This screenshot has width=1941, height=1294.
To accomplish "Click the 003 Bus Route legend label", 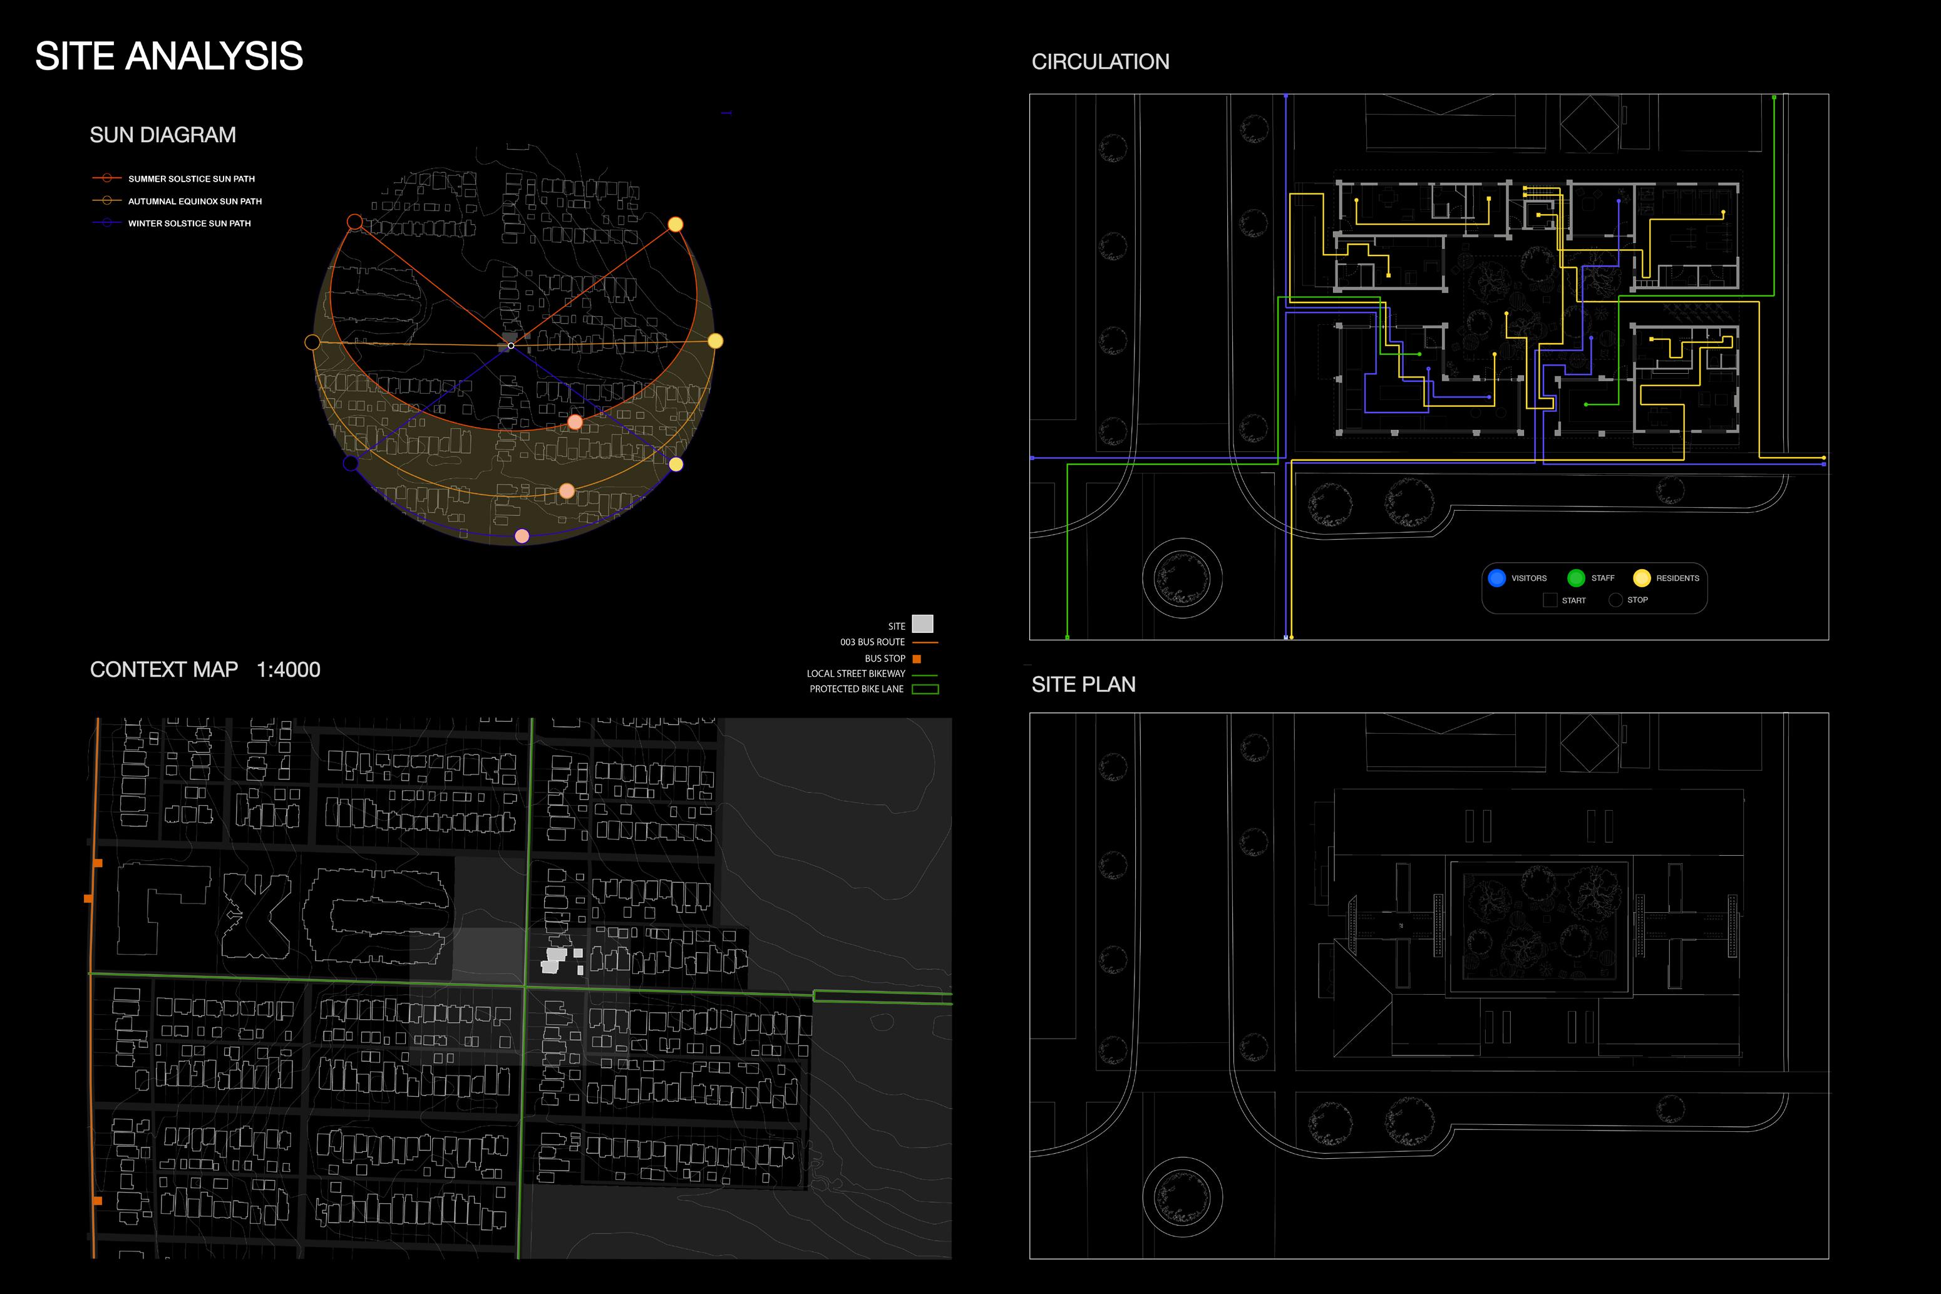I will [872, 642].
